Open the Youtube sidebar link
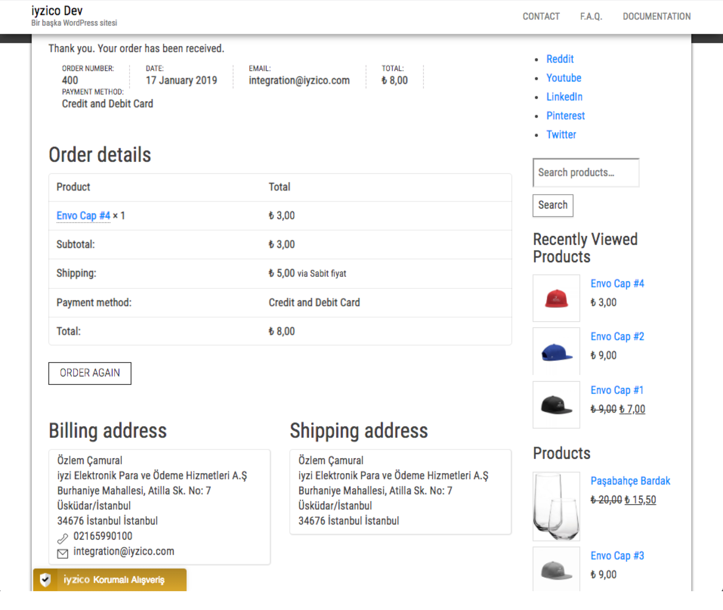723x610 pixels. point(563,78)
